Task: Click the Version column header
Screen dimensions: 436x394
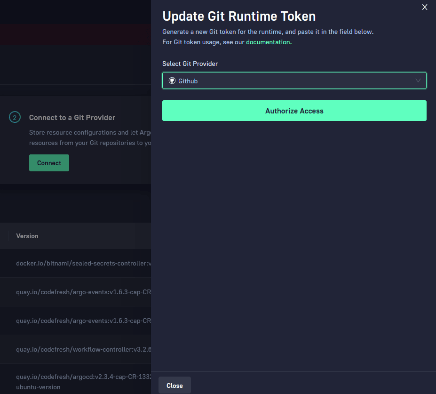Action: tap(27, 236)
